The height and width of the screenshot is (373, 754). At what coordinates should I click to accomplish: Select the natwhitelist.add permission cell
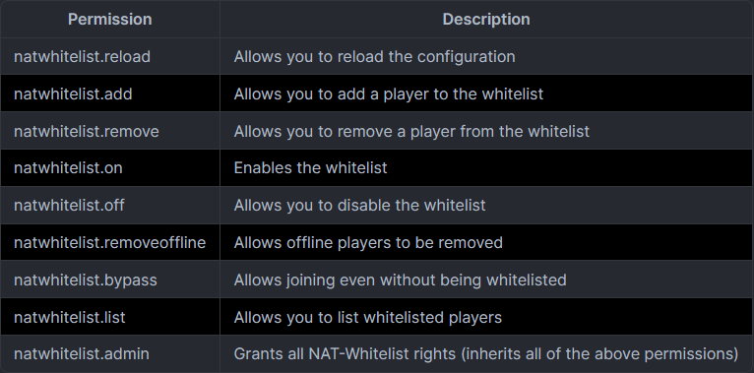110,93
